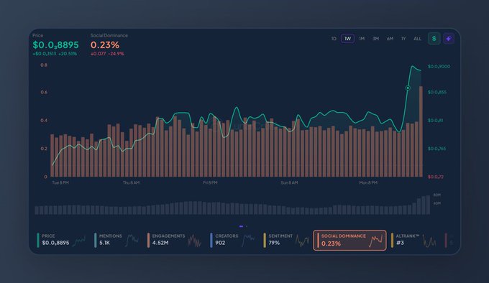Click the tallest rightmost dominance bar

pos(421,131)
